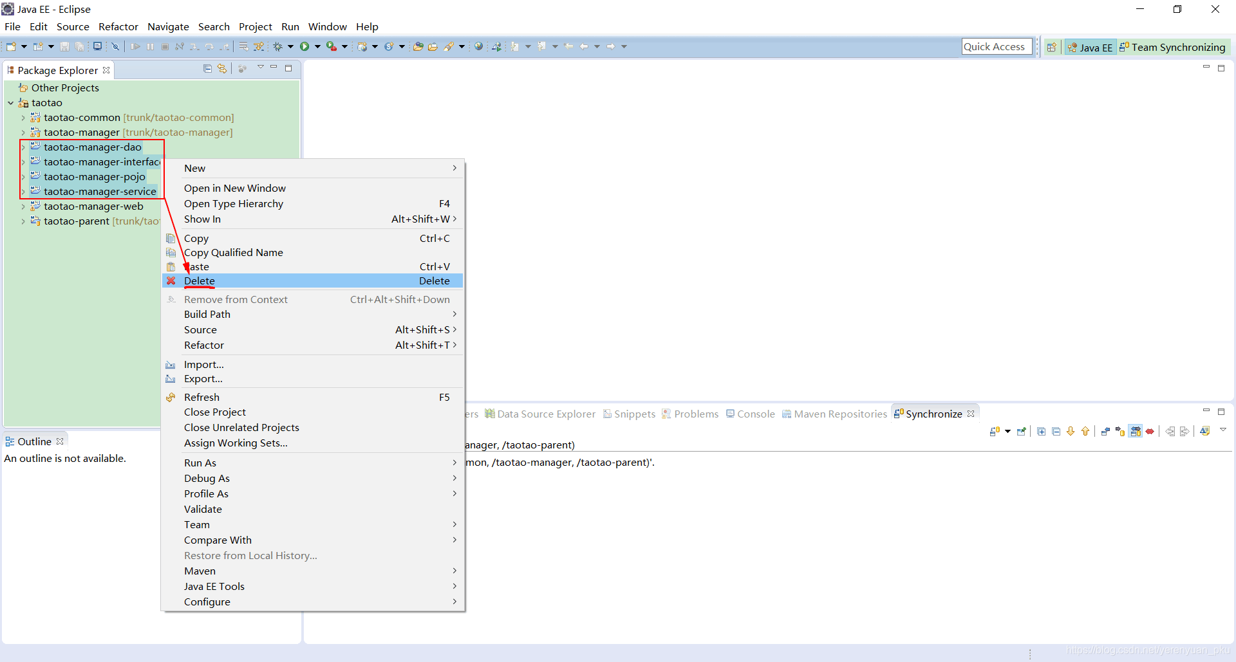Open the Maven submenu in context menu
Image resolution: width=1236 pixels, height=662 pixels.
tap(313, 571)
